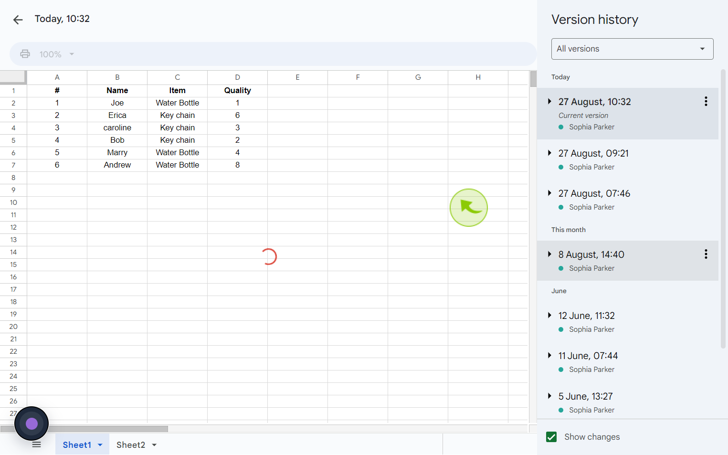
Task: Click the round purple recorder button
Action: [x=32, y=423]
